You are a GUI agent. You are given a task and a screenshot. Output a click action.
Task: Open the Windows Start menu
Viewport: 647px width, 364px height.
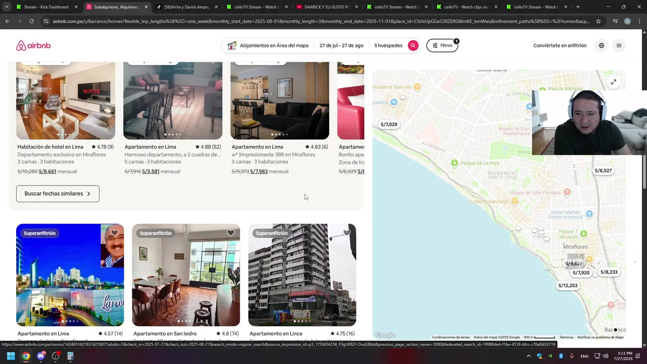11,356
